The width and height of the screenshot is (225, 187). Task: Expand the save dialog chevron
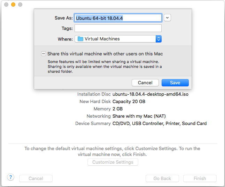tap(167, 18)
